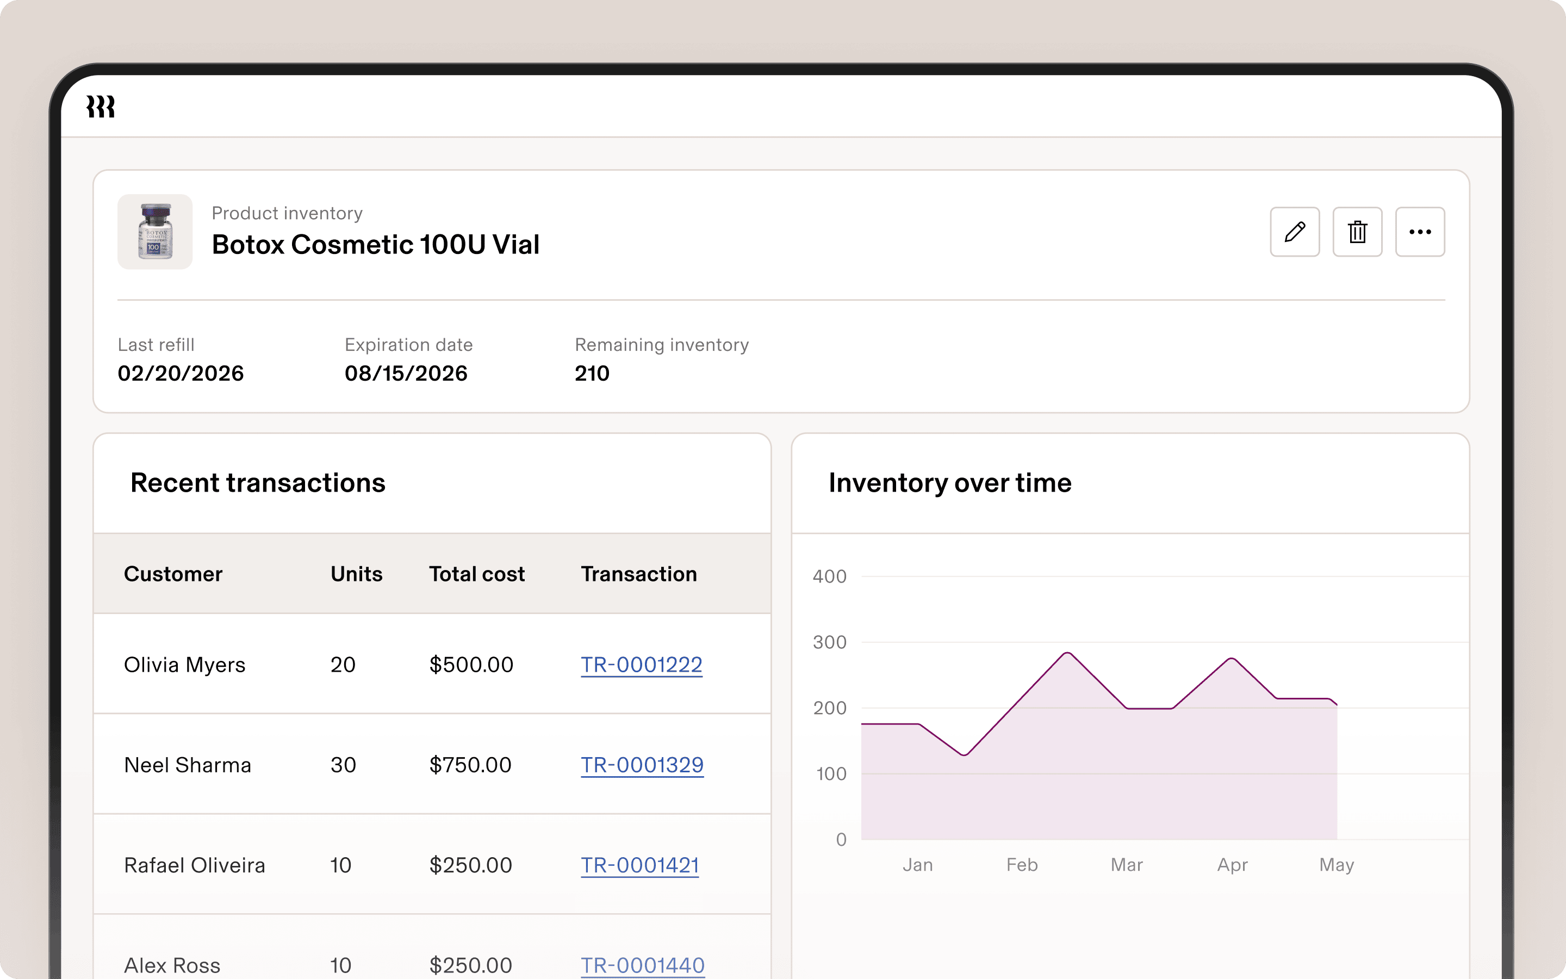Click the Botox vial product thumbnail

click(154, 232)
